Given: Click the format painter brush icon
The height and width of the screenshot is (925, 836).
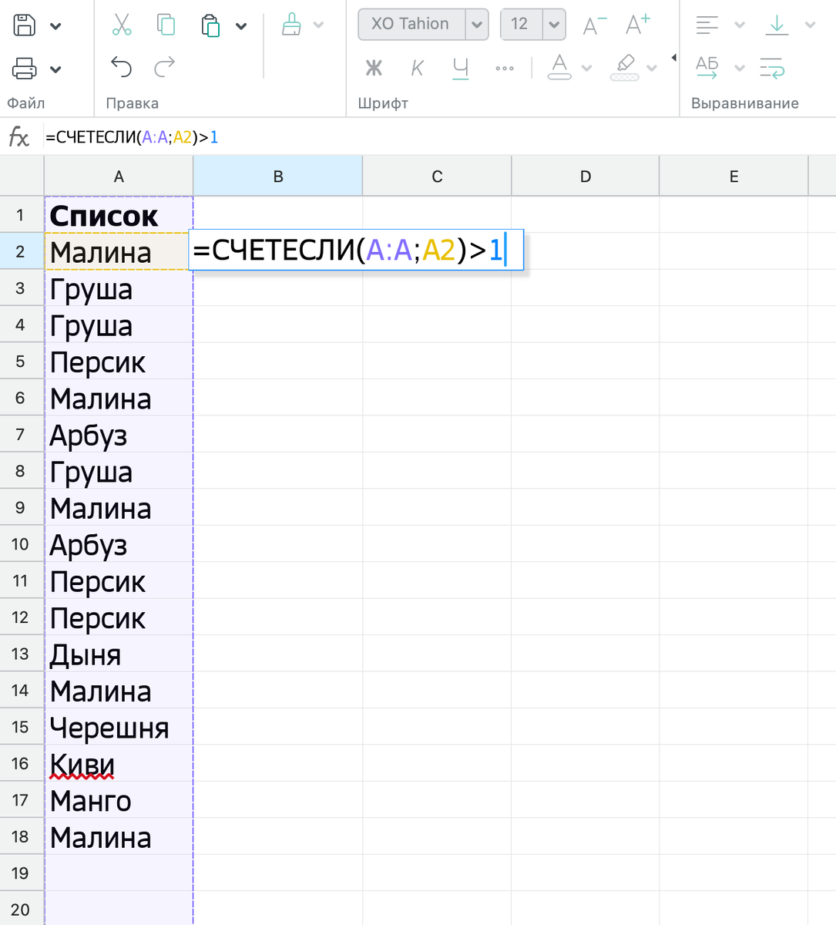Looking at the screenshot, I should click(x=291, y=25).
